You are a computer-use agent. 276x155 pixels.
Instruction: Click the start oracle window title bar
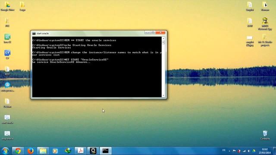pyautogui.click(x=88, y=34)
